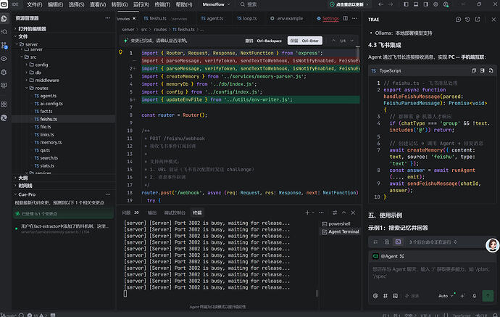
Task: Click the @ mention icon in chat input
Action: tap(375, 296)
